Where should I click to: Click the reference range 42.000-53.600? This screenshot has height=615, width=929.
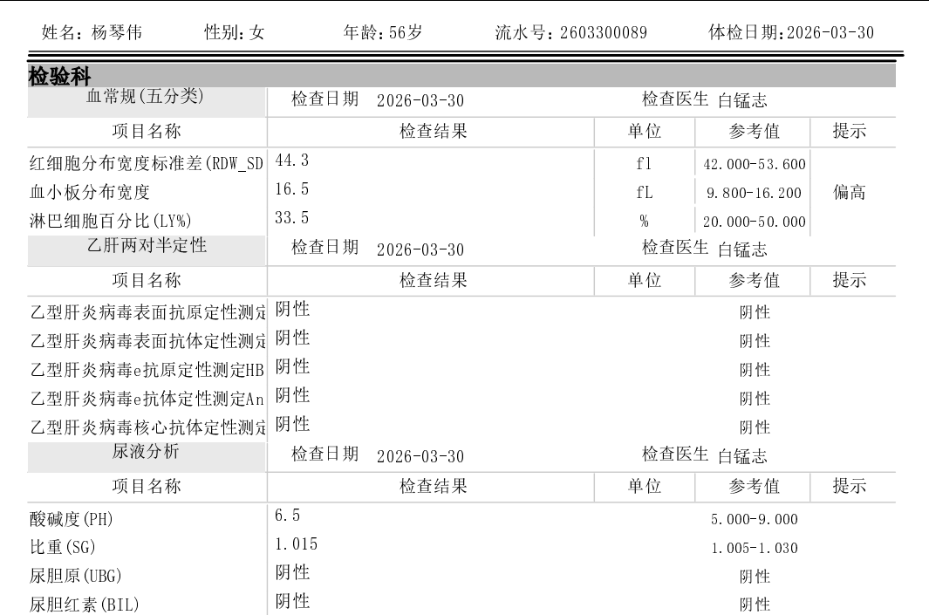point(754,164)
